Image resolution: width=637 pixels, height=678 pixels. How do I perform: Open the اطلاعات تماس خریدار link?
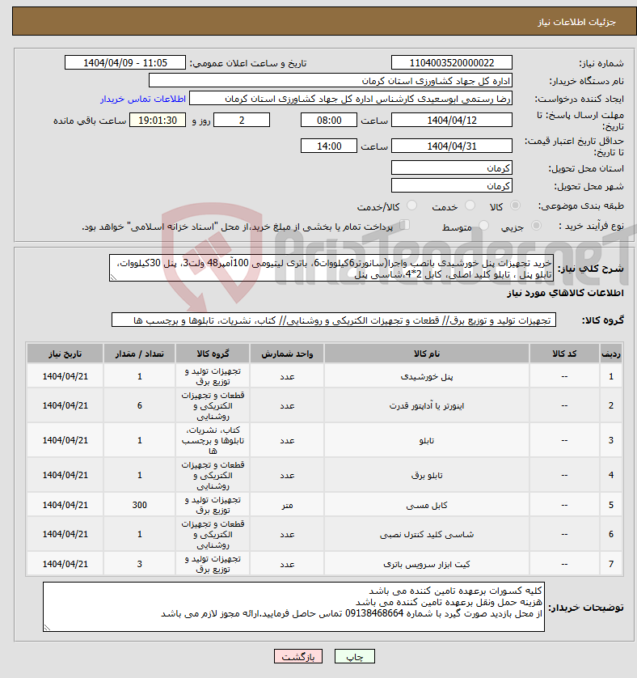[x=143, y=99]
